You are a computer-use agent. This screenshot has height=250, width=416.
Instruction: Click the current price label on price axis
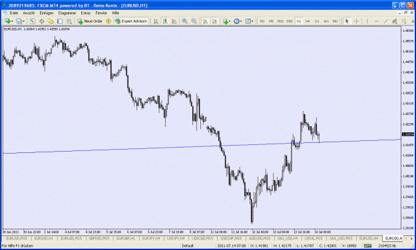pos(408,134)
